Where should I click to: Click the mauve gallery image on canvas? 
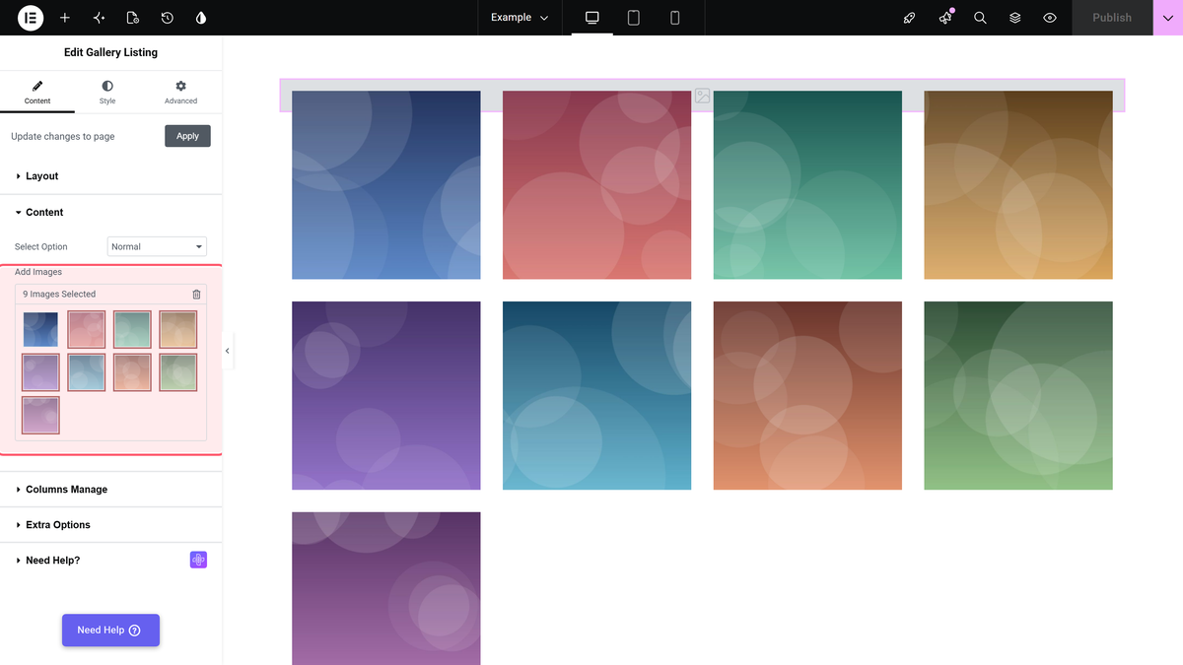[386, 588]
